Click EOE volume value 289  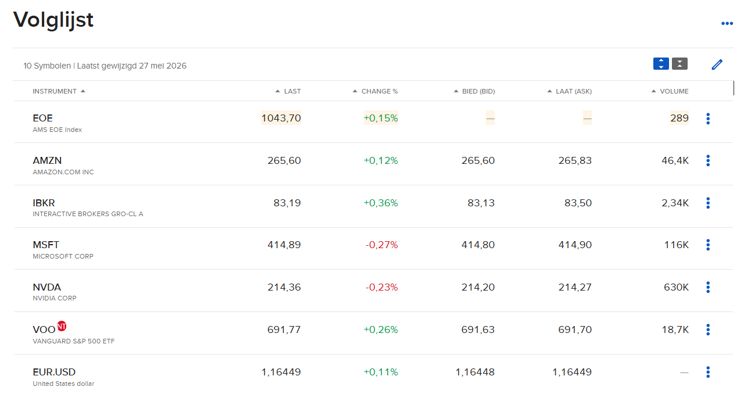click(x=679, y=118)
